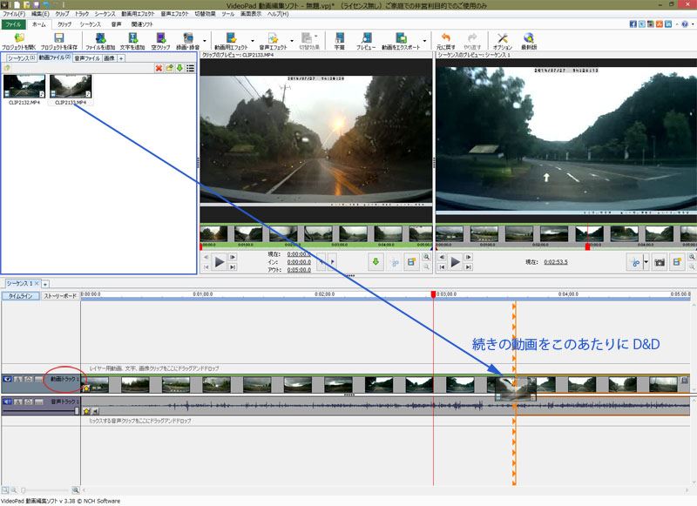Click the clip preview イン time value
Screen dimensions: 697x506
[299, 262]
